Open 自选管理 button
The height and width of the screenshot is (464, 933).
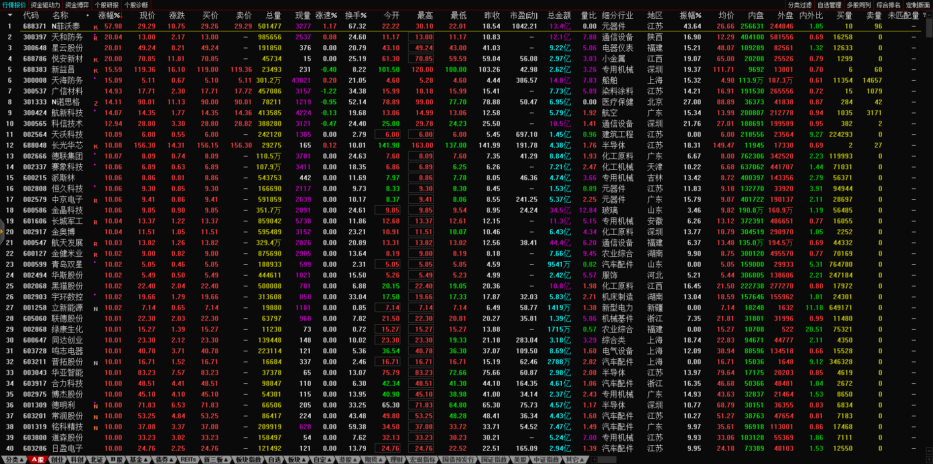[x=829, y=5]
